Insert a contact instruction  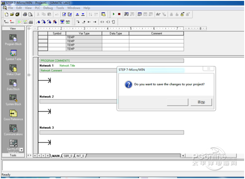point(102,22)
